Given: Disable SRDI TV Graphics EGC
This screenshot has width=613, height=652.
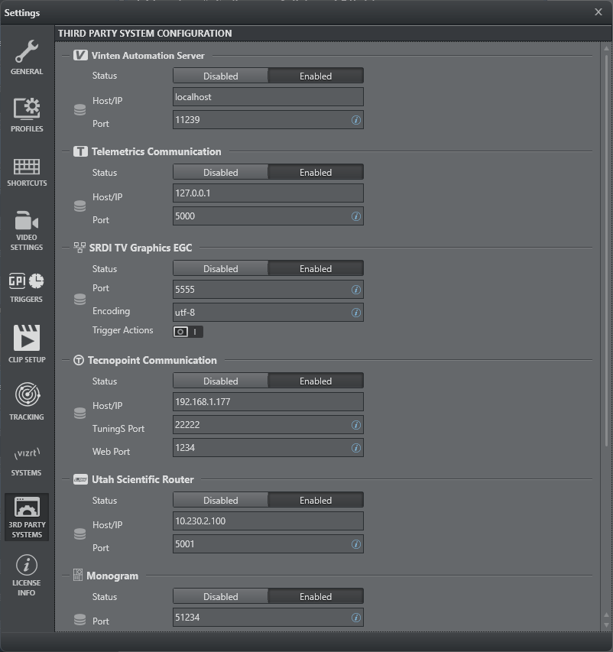Looking at the screenshot, I should click(x=220, y=268).
